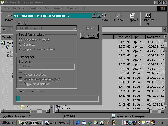Switch to win3 - Microsoft Word taskbar button
Screen dimensions: 168x126
(x=57, y=123)
